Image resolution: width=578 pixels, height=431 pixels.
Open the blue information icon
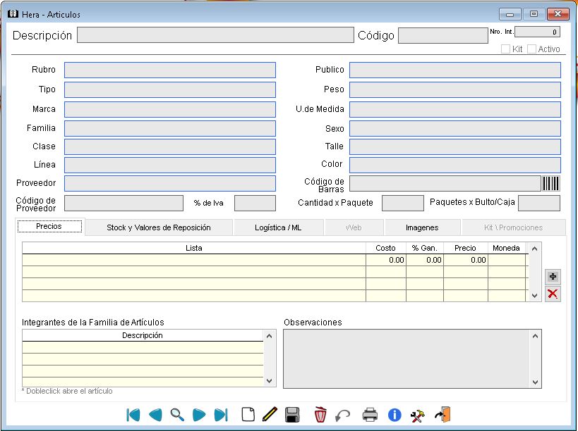395,415
